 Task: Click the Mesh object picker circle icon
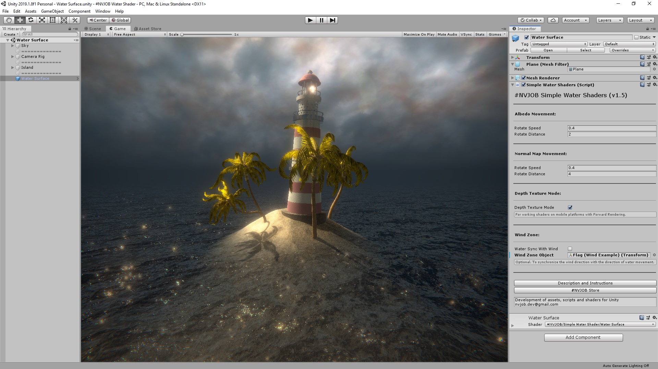(655, 69)
